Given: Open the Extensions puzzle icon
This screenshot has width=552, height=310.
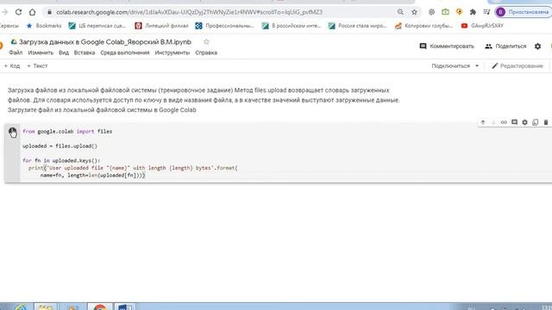Looking at the screenshot, I should tap(473, 12).
